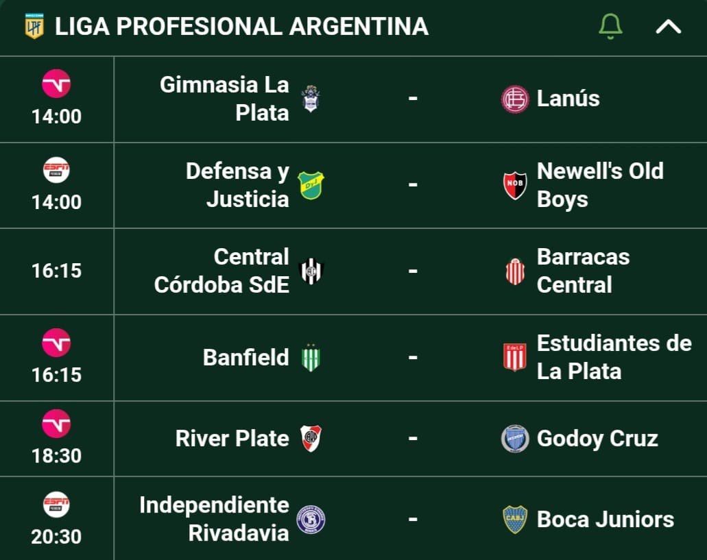Open the Liga Profesional Argentina heading
The image size is (707, 560).
[x=241, y=26]
